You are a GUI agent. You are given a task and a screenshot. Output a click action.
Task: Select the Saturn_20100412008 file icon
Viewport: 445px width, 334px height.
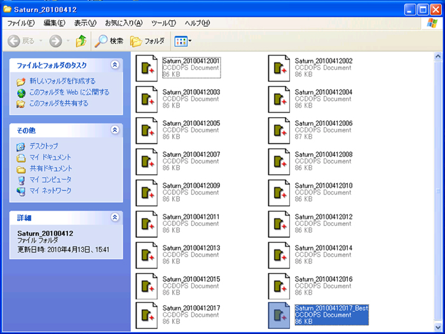pos(279,162)
